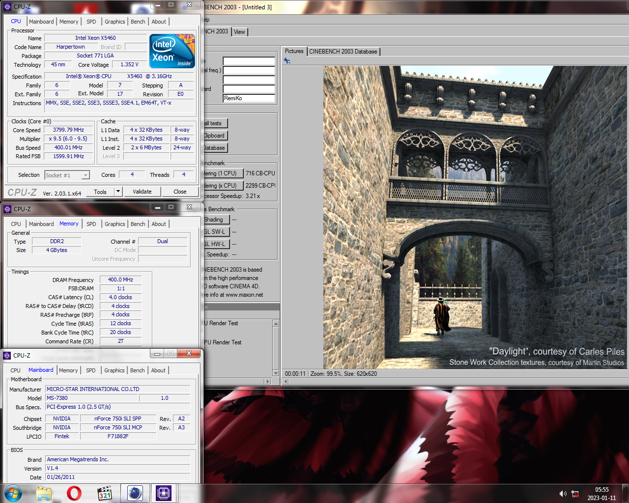The width and height of the screenshot is (629, 503).
Task: Click the Rated FSB value 1599.91 MHz
Action: pos(68,156)
